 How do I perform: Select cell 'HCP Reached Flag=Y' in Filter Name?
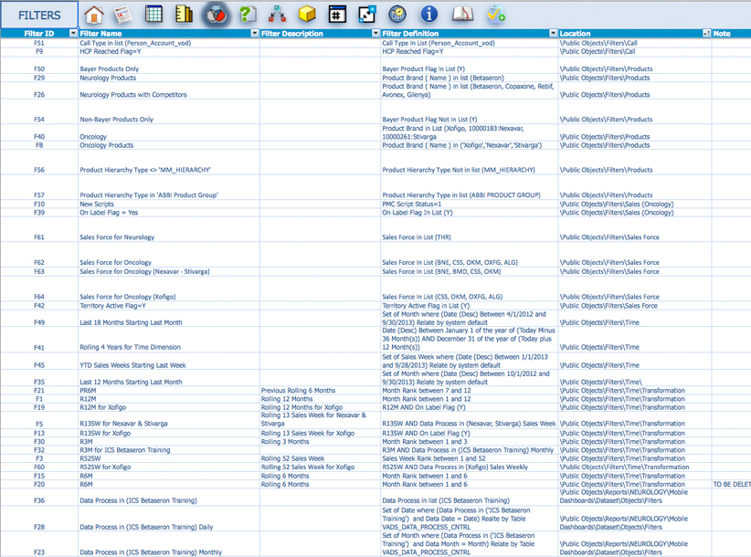click(111, 52)
